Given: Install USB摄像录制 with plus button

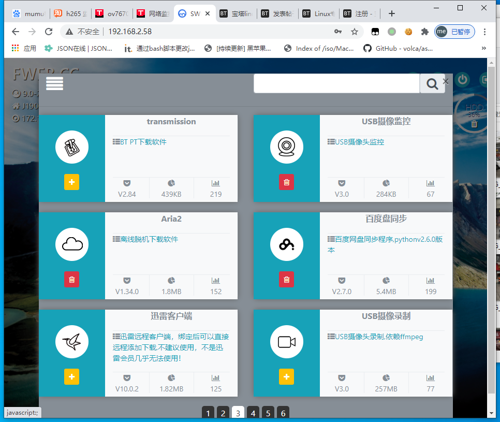Looking at the screenshot, I should [x=286, y=377].
